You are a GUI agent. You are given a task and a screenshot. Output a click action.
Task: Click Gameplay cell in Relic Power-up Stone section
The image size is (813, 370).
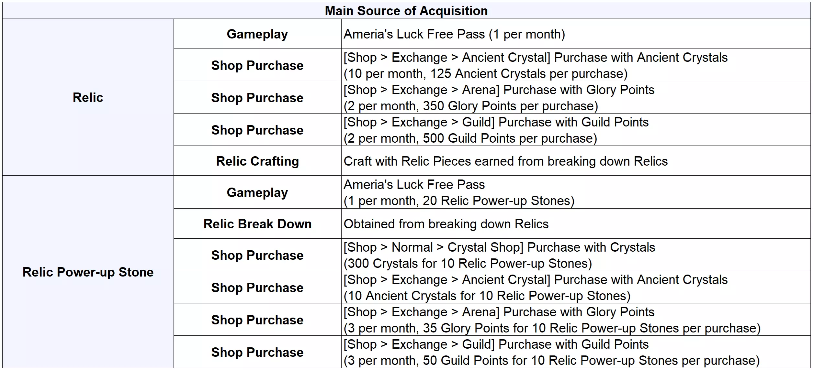coord(257,192)
